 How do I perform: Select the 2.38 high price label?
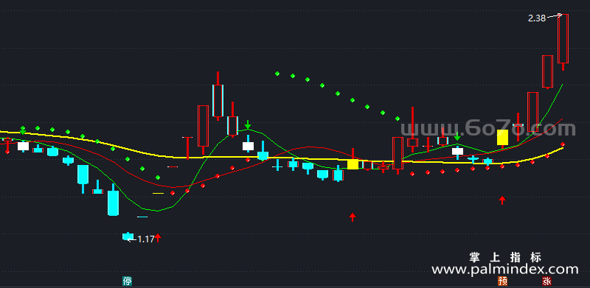(x=537, y=18)
